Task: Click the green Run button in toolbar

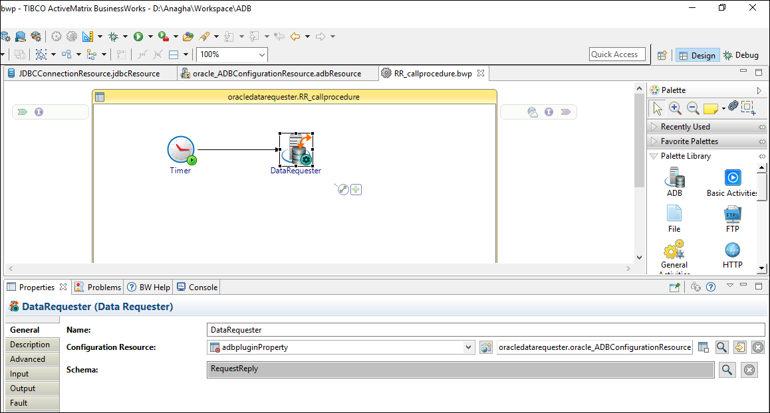Action: pyautogui.click(x=138, y=37)
